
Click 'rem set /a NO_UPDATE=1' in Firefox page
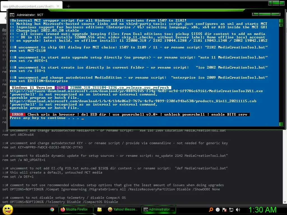(x=24, y=160)
